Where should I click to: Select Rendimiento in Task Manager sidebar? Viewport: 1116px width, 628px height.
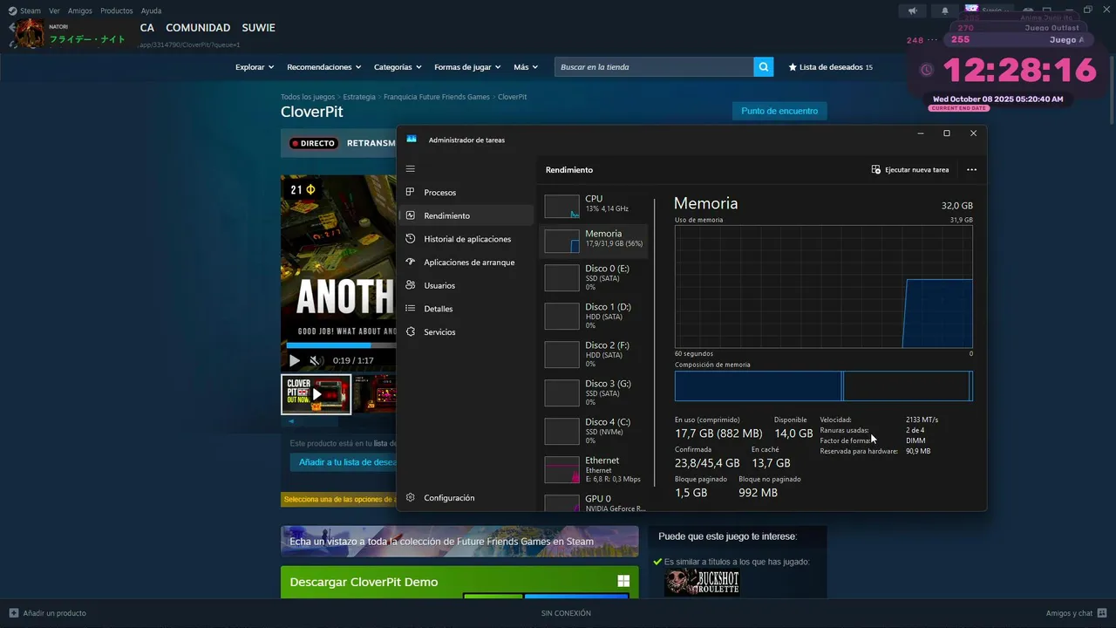pyautogui.click(x=466, y=215)
